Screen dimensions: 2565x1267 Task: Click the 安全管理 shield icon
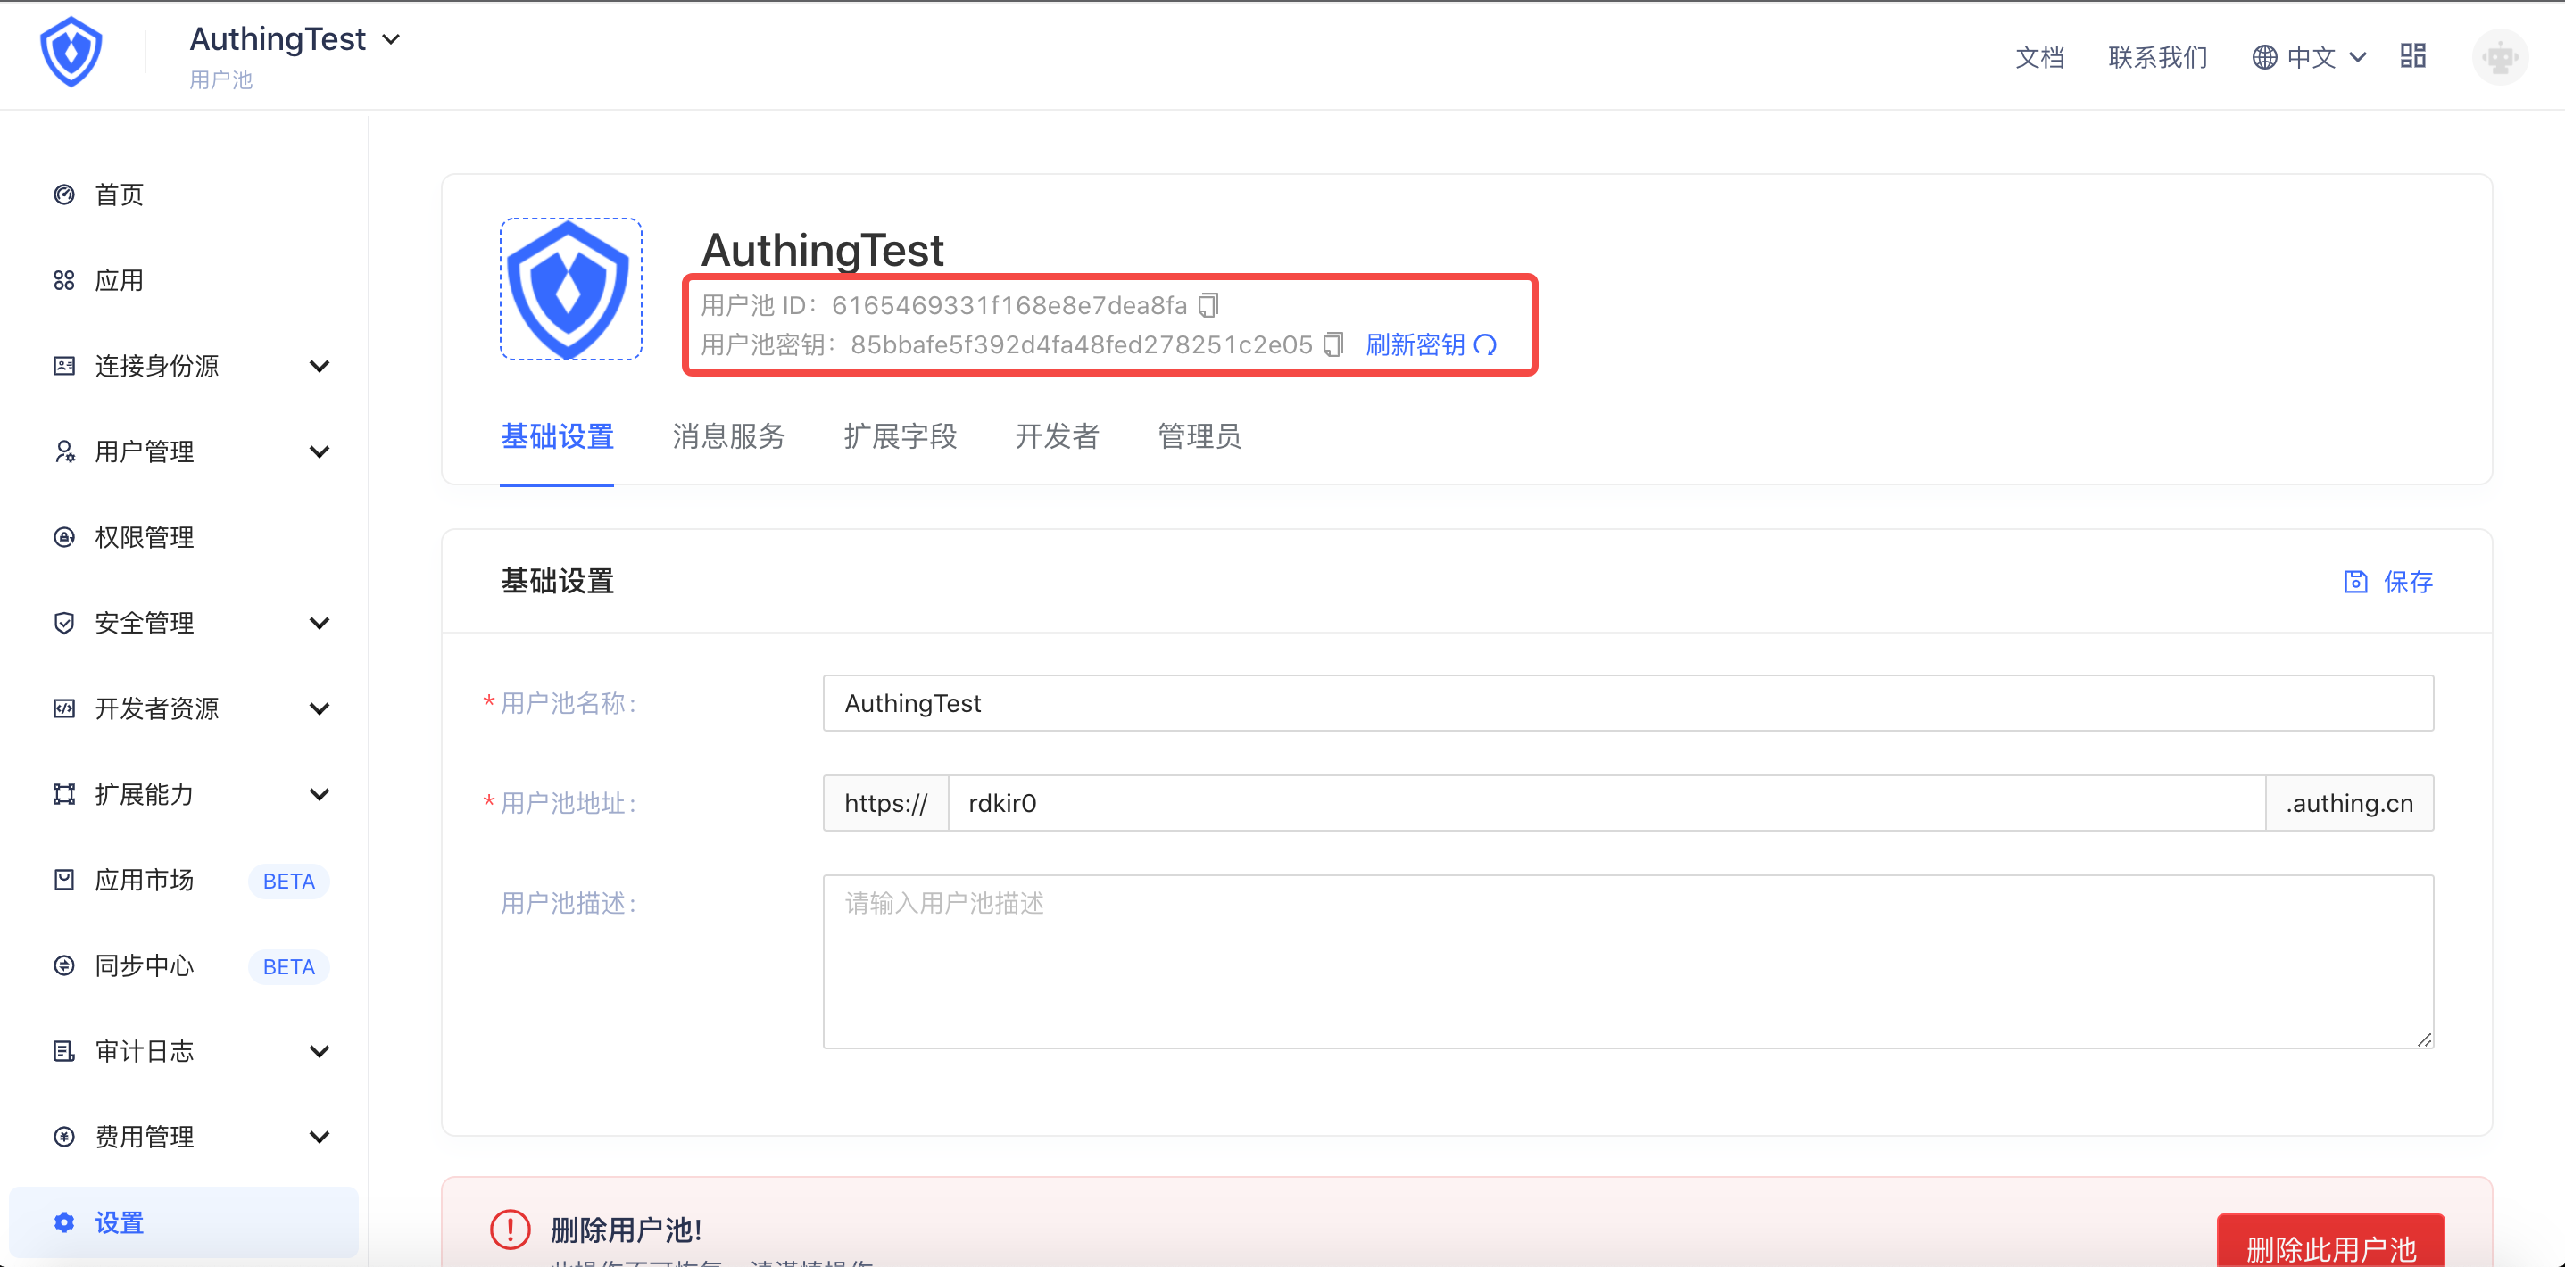coord(63,622)
